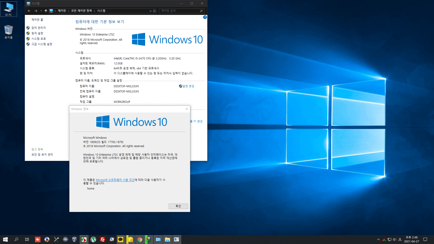
Task: Go to 제어판 홈 link
Action: (37, 20)
